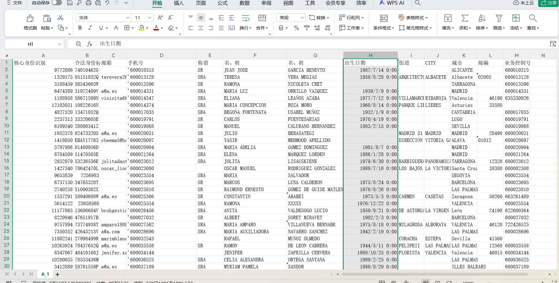Increase indent of selected cells
Screen dimensions: 559x283
232,18
